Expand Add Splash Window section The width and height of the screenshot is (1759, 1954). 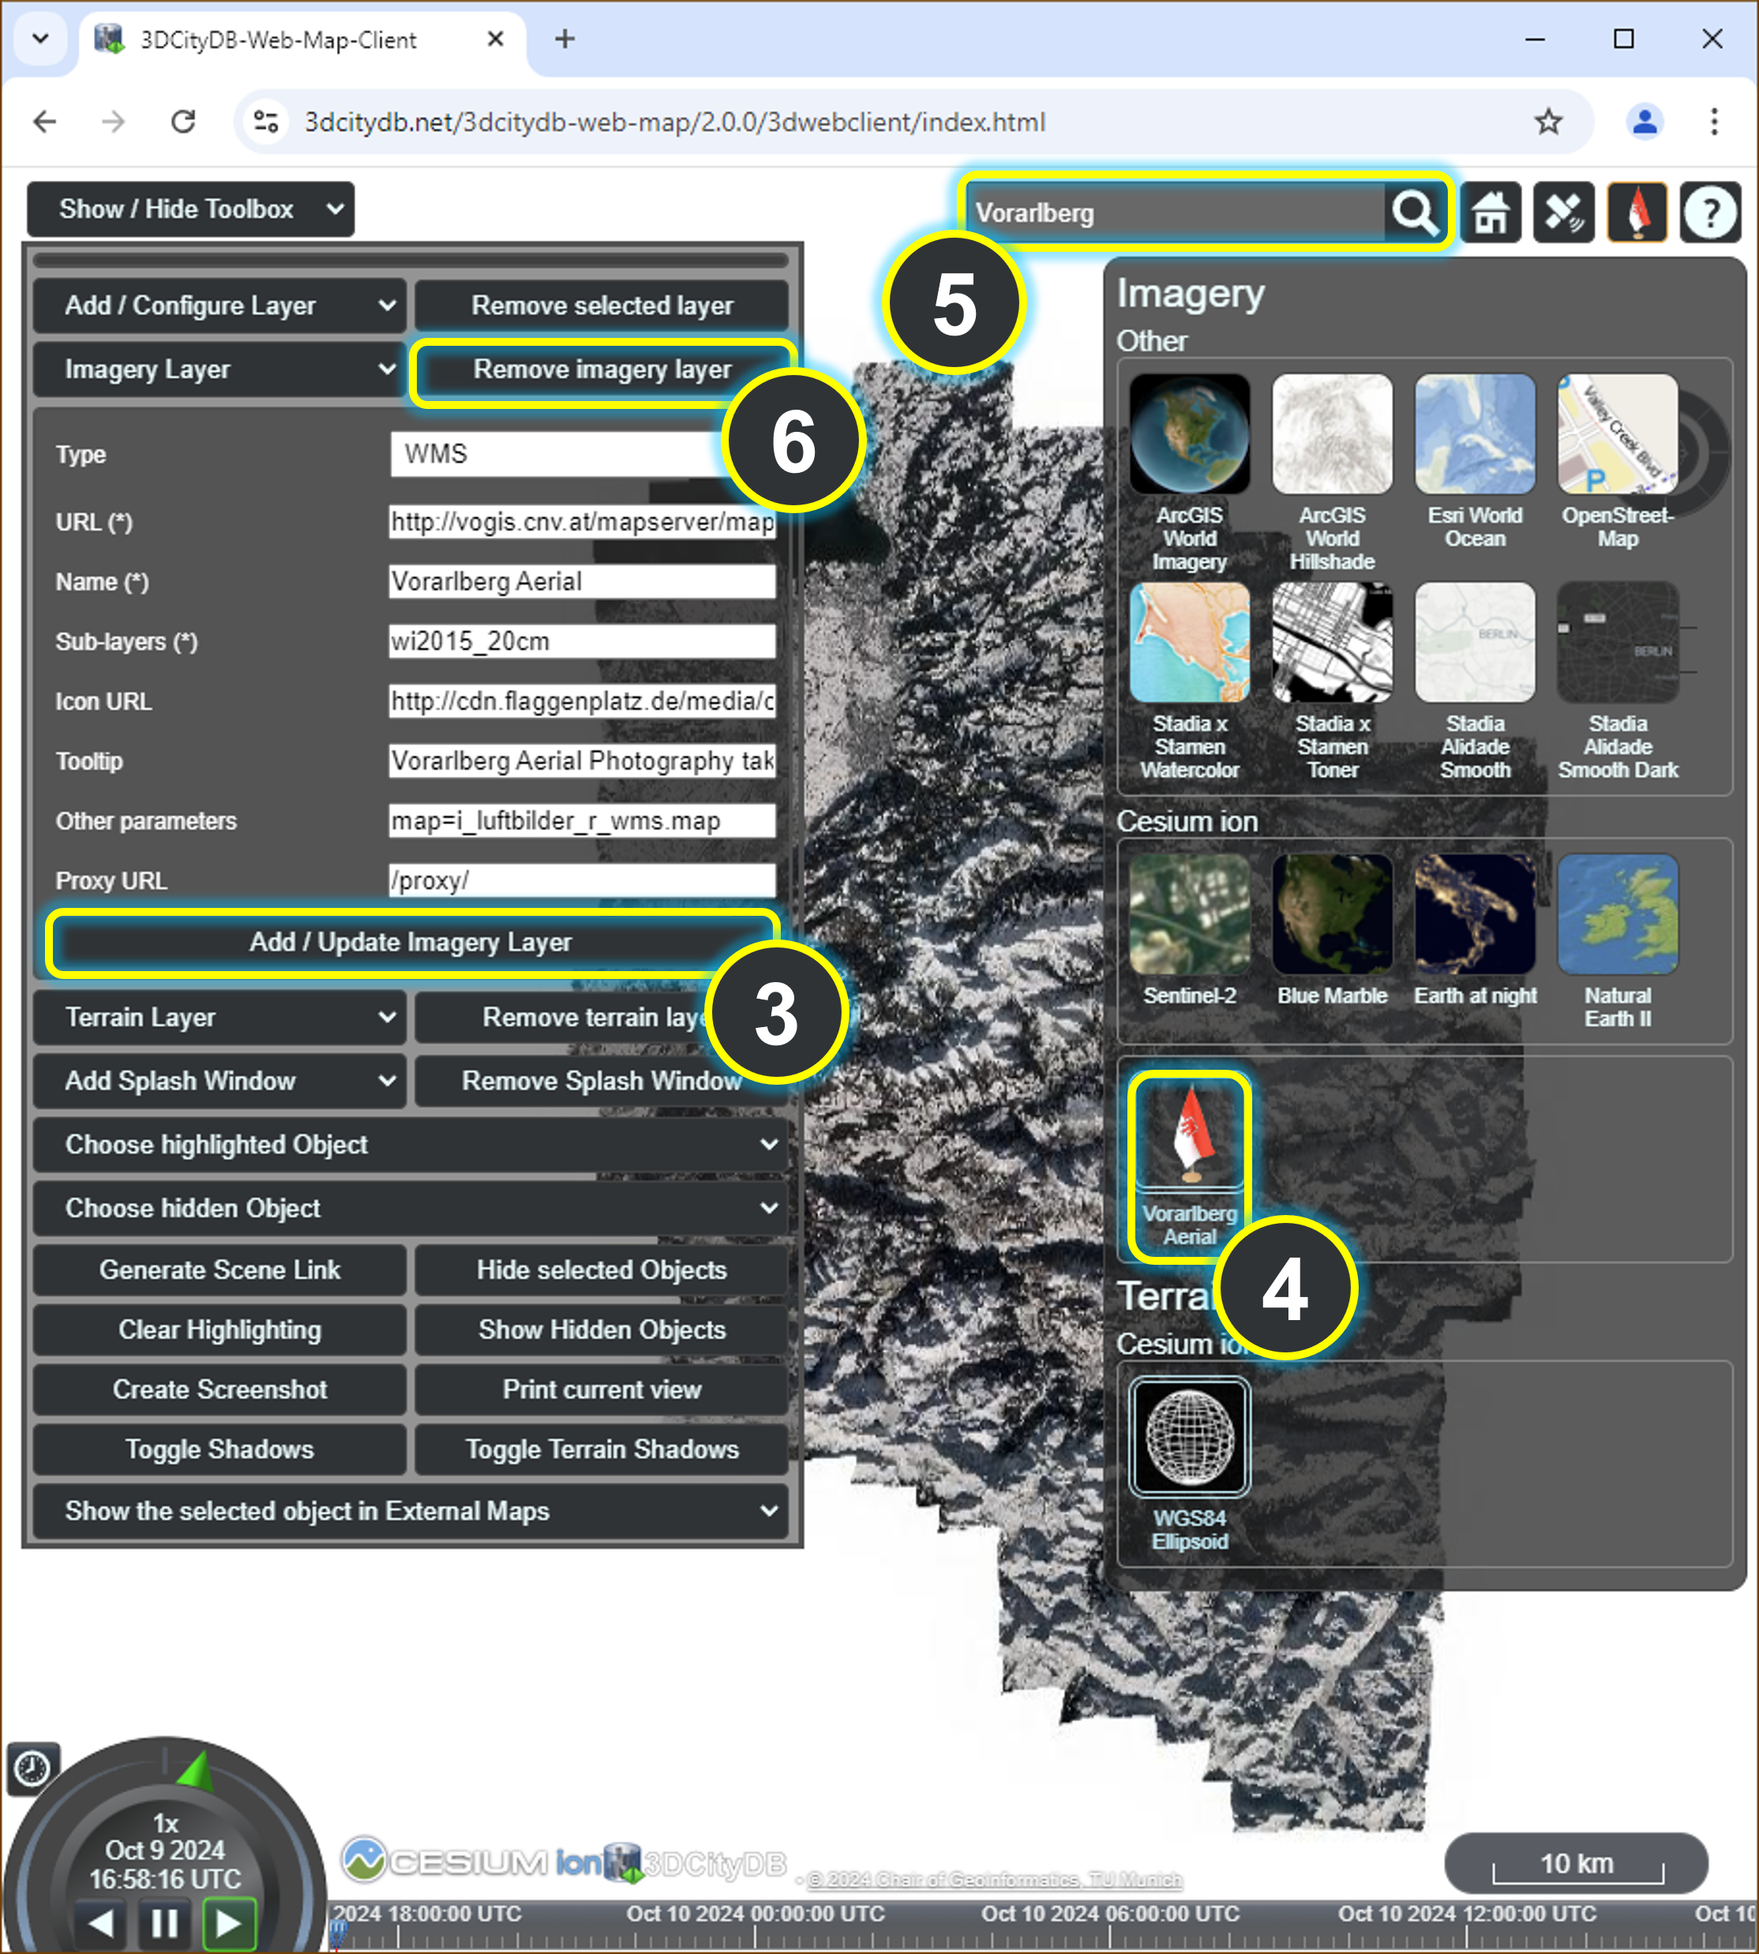(219, 1080)
